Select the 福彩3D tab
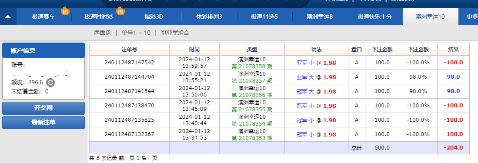 154,17
